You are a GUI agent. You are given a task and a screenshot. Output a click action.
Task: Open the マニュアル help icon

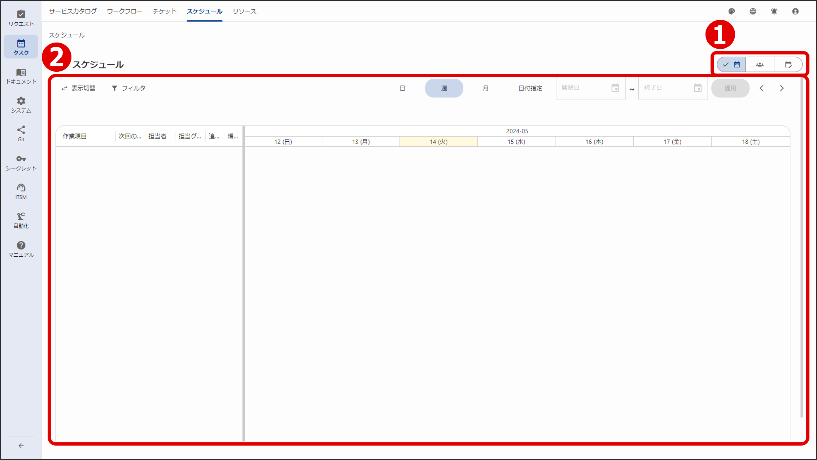(x=21, y=249)
